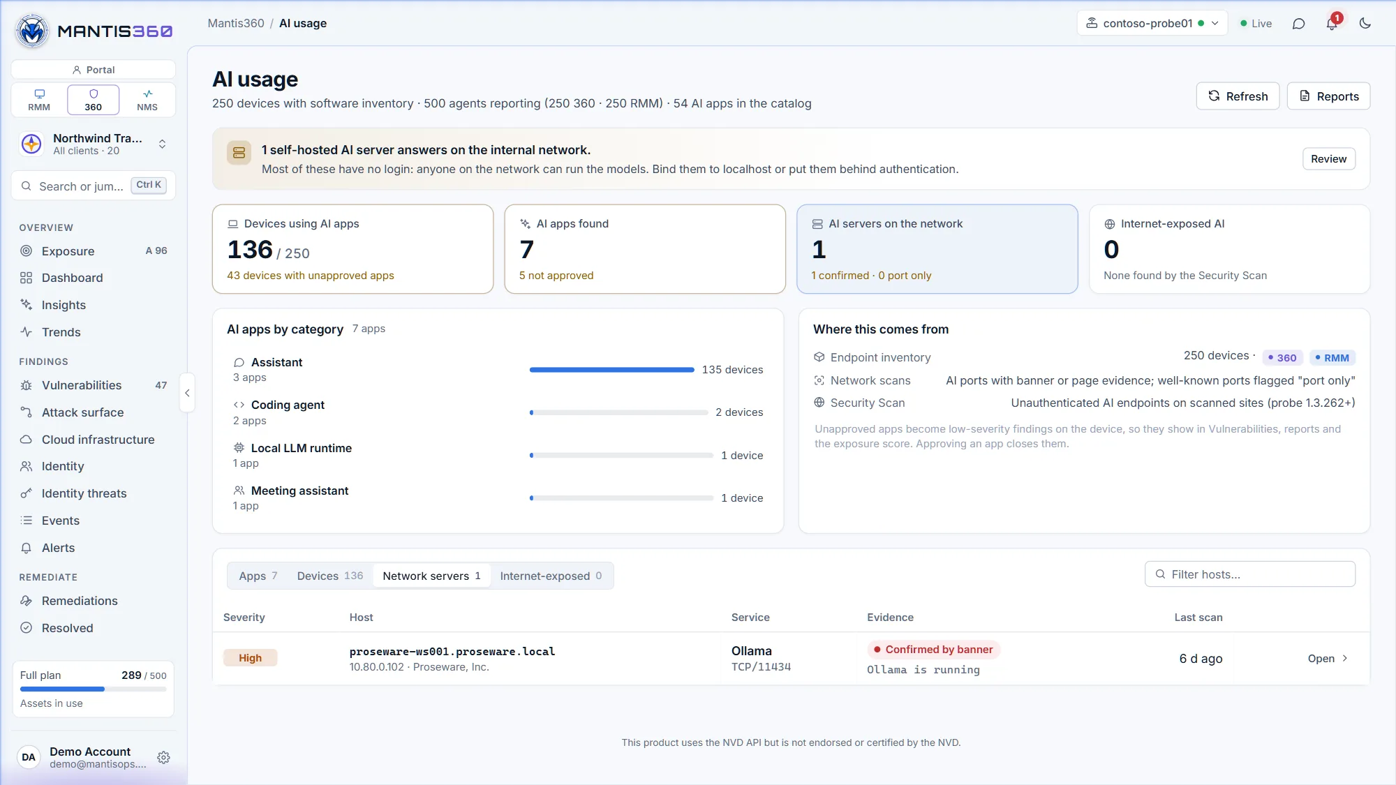Click the Assistant category device bar

point(611,370)
